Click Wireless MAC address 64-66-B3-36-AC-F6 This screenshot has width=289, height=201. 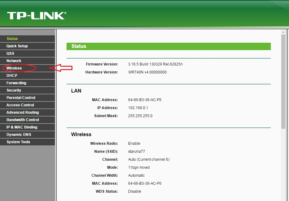pyautogui.click(x=145, y=183)
